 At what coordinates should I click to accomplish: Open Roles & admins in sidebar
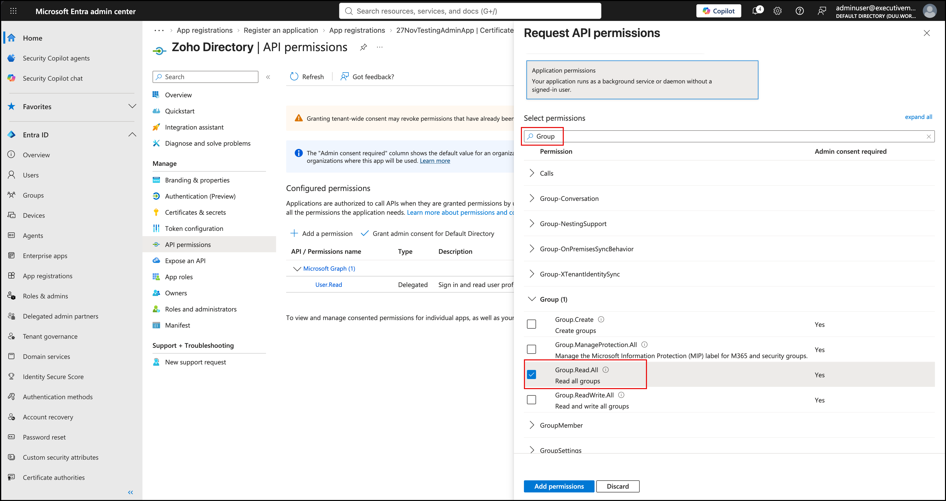pyautogui.click(x=46, y=296)
